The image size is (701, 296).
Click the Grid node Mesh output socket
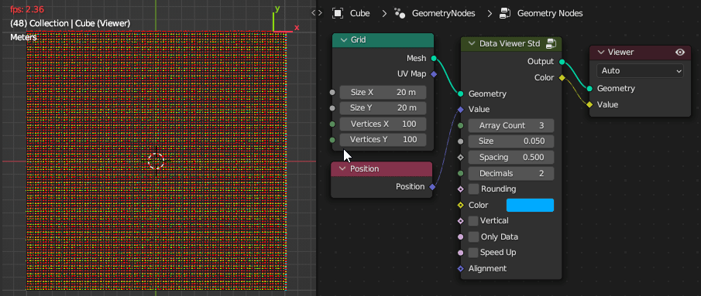point(434,59)
